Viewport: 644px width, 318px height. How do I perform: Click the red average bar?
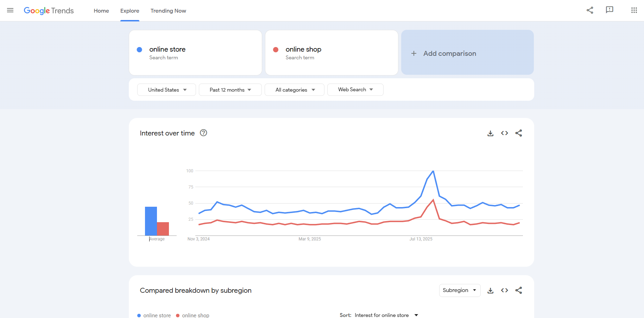tap(163, 229)
